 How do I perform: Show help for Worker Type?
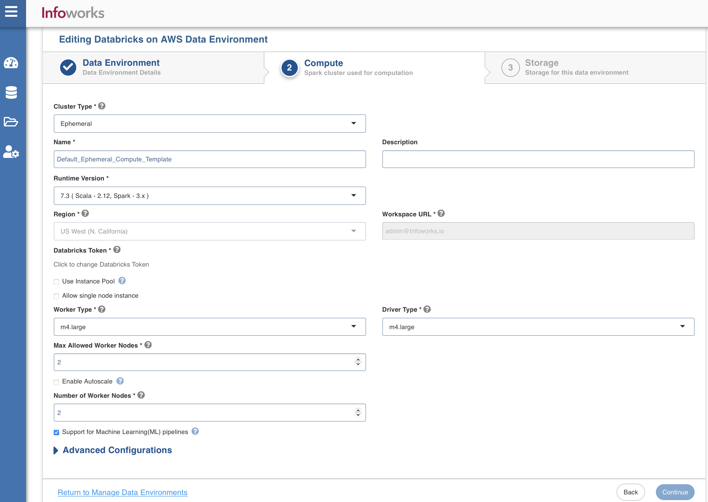pos(102,309)
